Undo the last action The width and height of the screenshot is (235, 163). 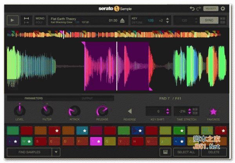coord(192,8)
